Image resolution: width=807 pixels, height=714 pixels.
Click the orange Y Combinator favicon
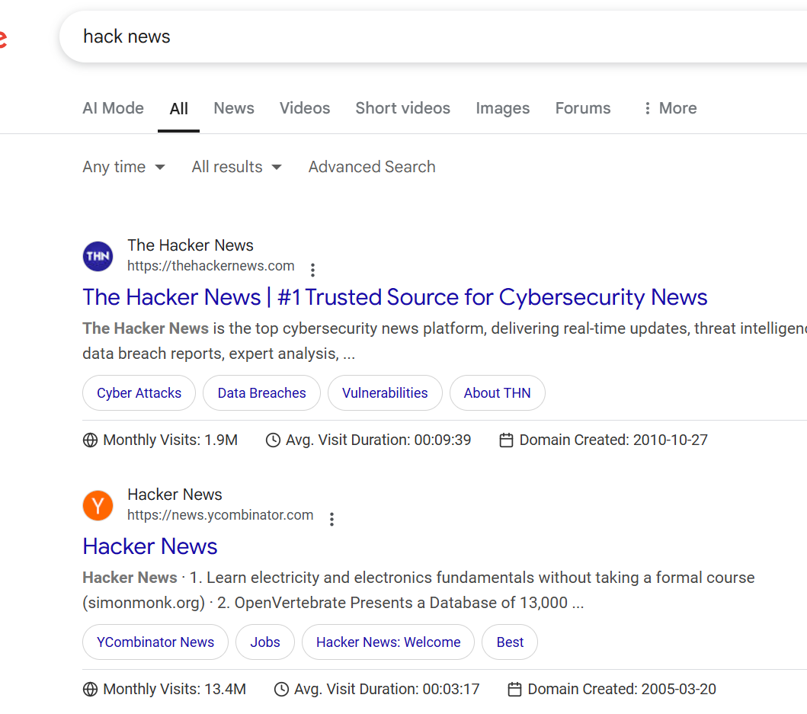(x=98, y=505)
